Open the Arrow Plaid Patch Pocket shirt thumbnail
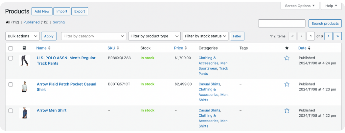 24,87
